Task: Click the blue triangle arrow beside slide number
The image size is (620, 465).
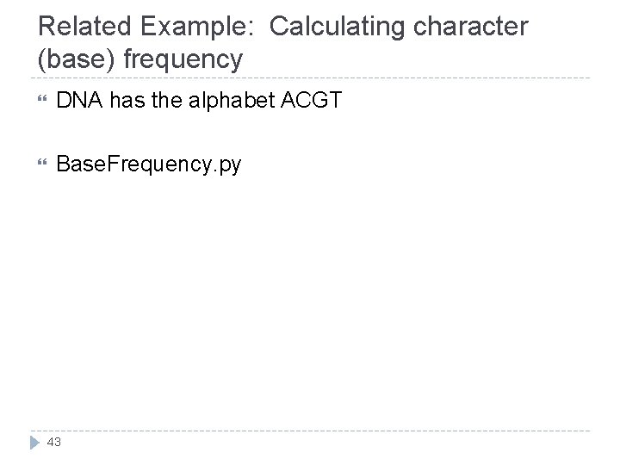Action: (34, 443)
